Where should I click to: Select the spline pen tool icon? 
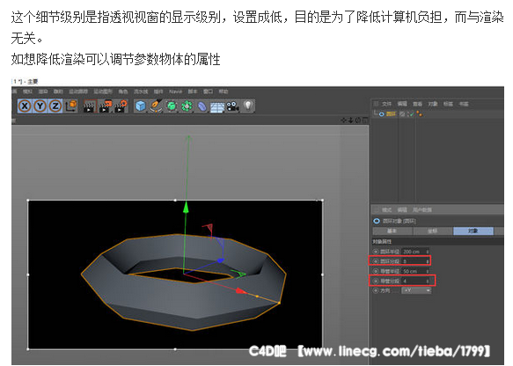[156, 106]
